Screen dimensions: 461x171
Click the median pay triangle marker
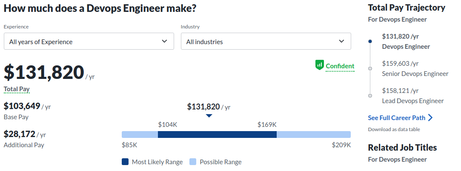209,115
